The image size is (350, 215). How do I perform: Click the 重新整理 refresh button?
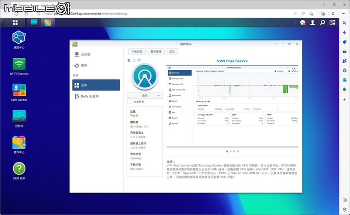click(x=156, y=52)
